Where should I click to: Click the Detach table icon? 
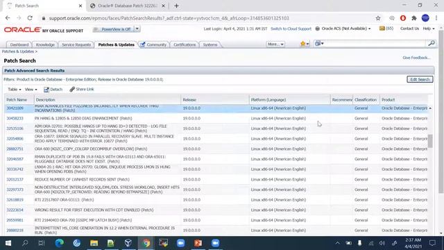[x=46, y=90]
